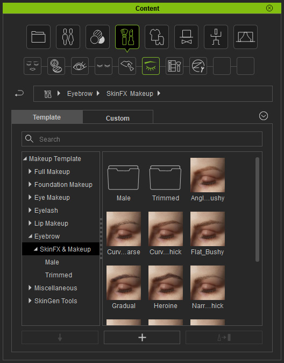This screenshot has width=284, height=363.
Task: Click the search magnifier icon
Action: (29, 139)
